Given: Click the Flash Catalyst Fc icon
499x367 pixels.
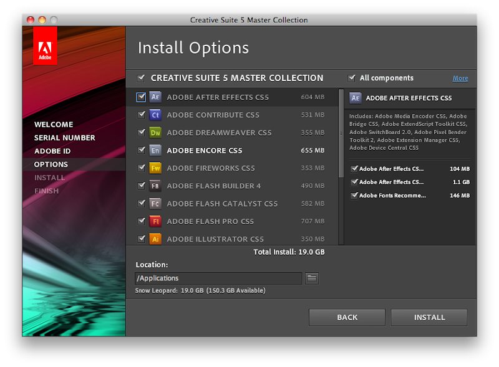Looking at the screenshot, I should pyautogui.click(x=155, y=203).
